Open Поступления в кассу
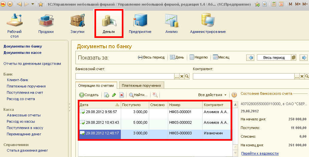 (25, 128)
